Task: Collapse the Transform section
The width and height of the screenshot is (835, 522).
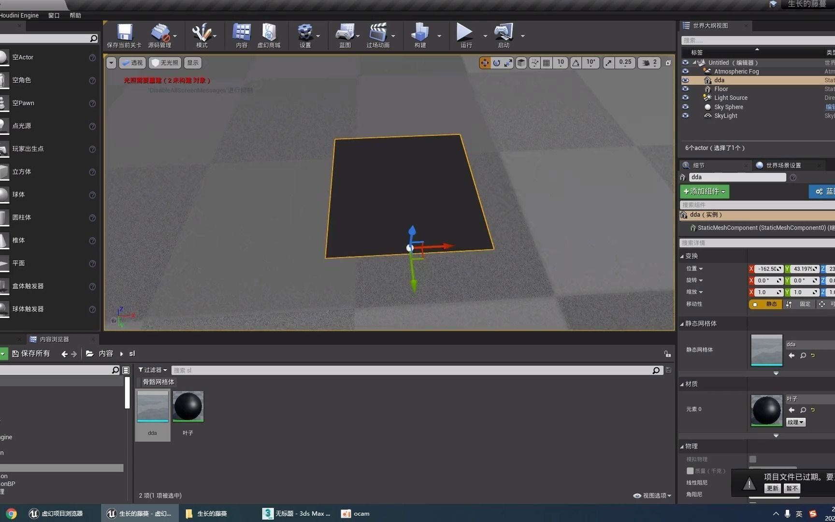Action: (x=682, y=256)
